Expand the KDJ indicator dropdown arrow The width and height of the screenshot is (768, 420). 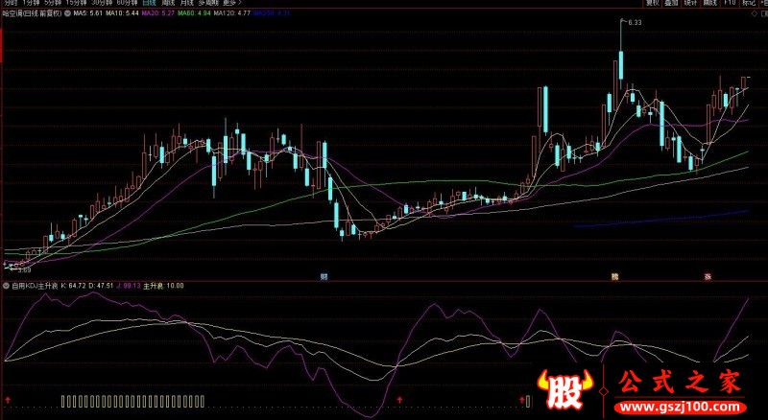pos(7,286)
